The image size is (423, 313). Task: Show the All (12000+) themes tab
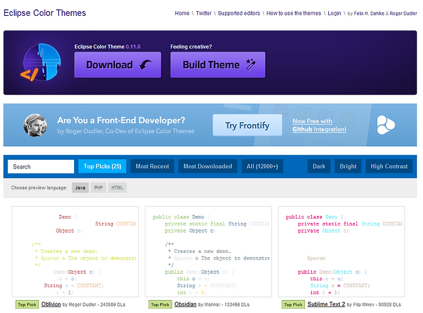click(x=262, y=166)
